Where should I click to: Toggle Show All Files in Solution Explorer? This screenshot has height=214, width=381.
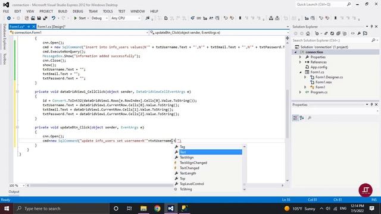point(345,33)
